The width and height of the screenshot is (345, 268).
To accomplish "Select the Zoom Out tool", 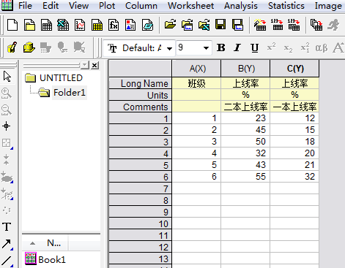I will pos(7,110).
